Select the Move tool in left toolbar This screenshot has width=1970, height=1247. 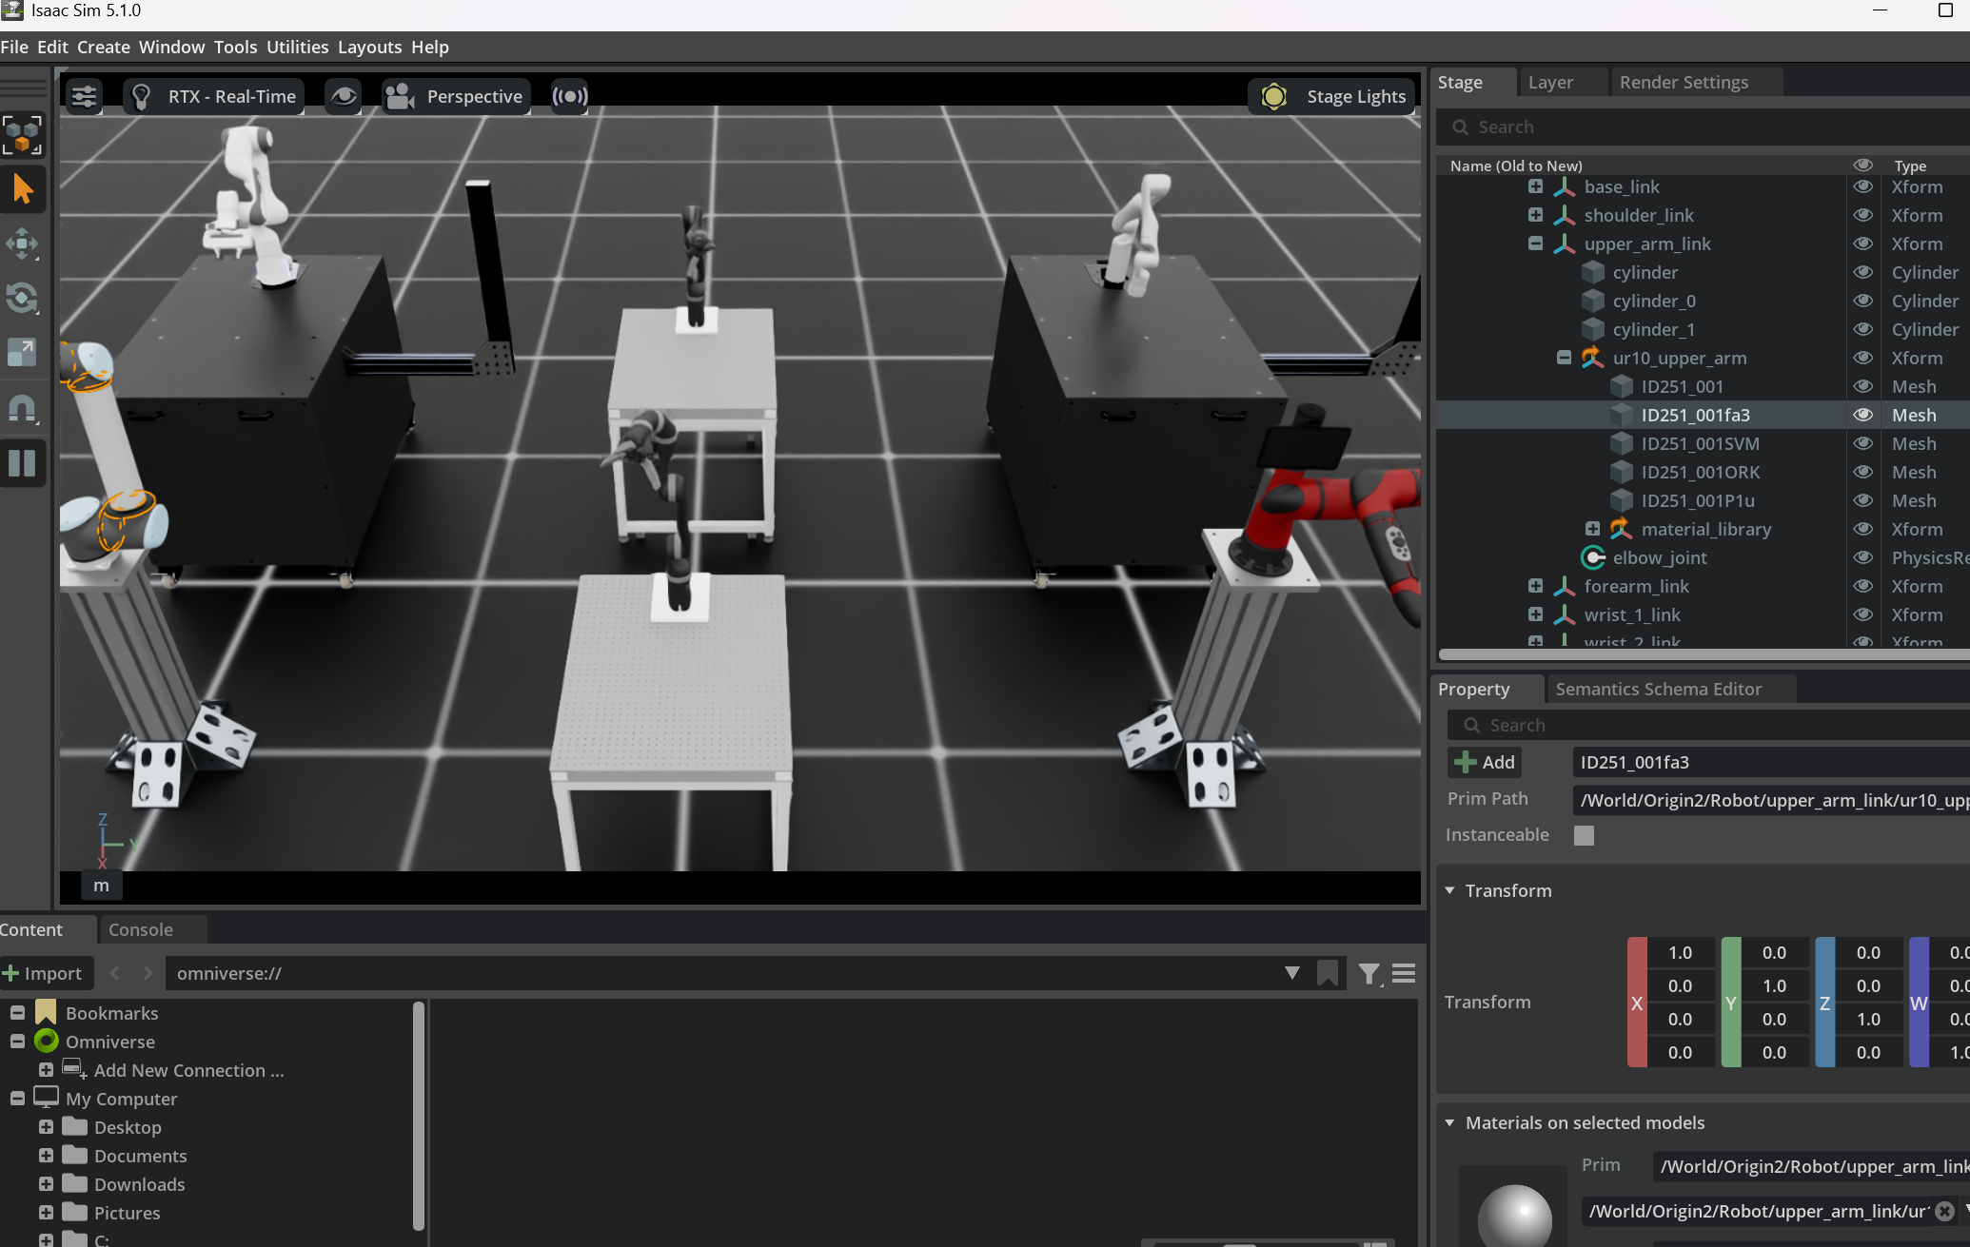22,244
